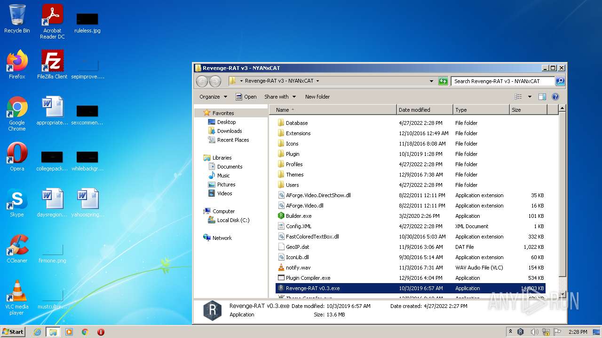Expand the Share with dropdown

click(x=280, y=97)
